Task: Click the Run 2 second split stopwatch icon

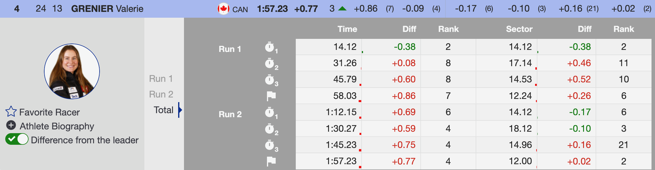Action: tap(270, 129)
